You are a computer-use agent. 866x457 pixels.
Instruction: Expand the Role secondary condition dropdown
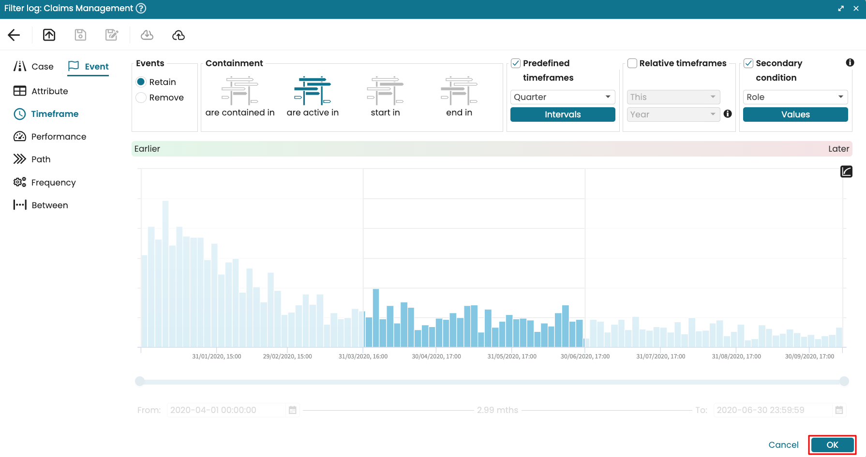click(795, 97)
